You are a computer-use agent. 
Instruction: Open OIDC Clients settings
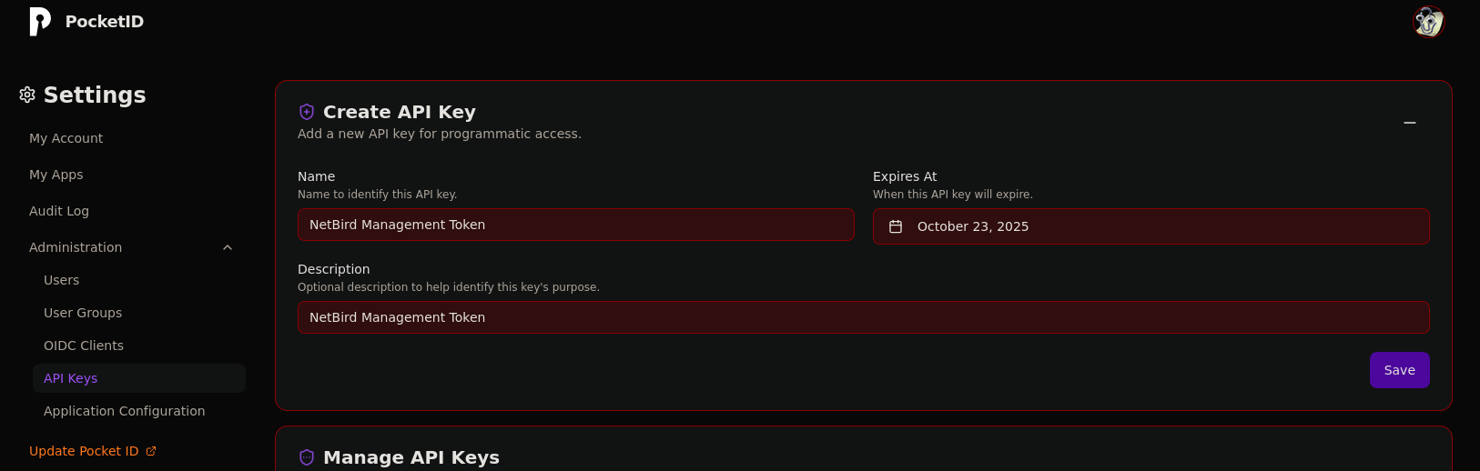click(x=84, y=346)
